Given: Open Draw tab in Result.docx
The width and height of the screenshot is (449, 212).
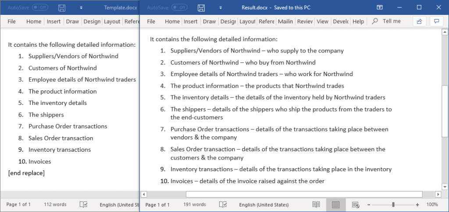Looking at the screenshot, I should coord(209,21).
